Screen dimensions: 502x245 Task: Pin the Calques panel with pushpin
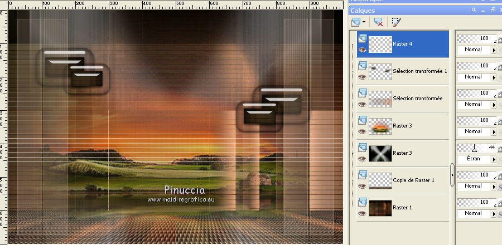[474, 10]
